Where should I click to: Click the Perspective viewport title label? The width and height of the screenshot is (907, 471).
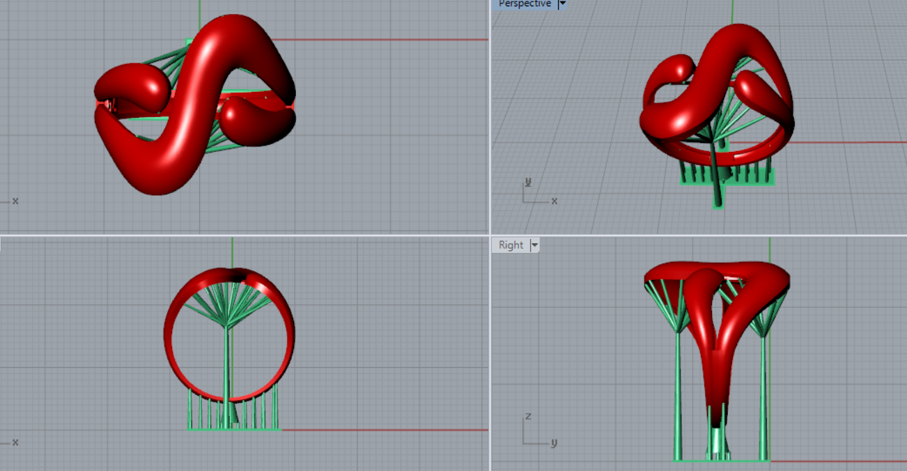tap(524, 4)
